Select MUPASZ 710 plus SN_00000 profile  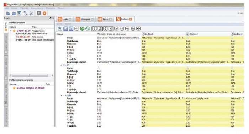pyautogui.click(x=31, y=88)
